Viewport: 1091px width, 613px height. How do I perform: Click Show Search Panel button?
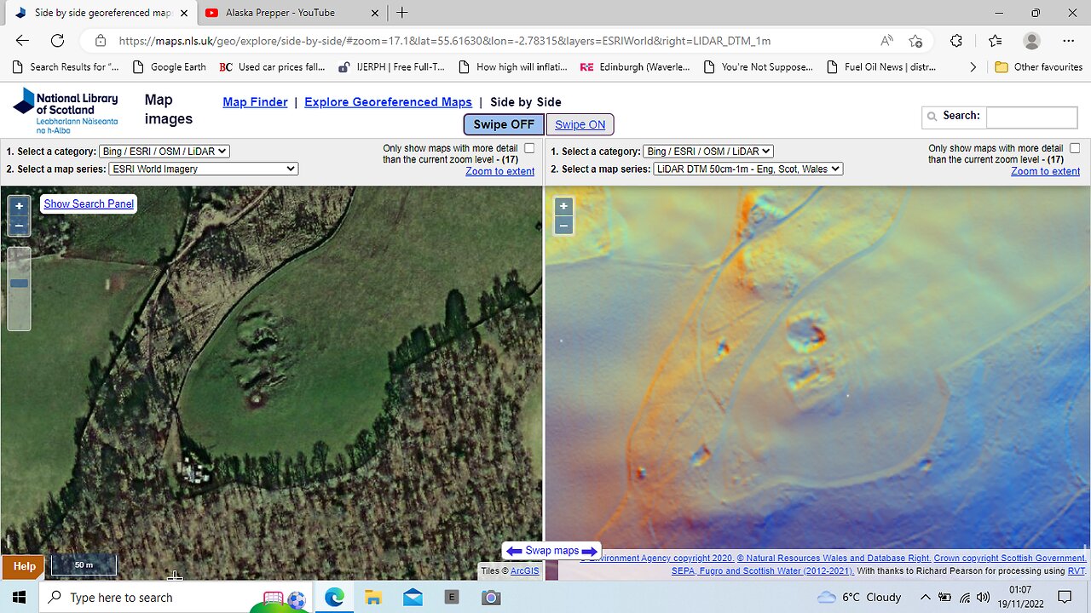(89, 203)
